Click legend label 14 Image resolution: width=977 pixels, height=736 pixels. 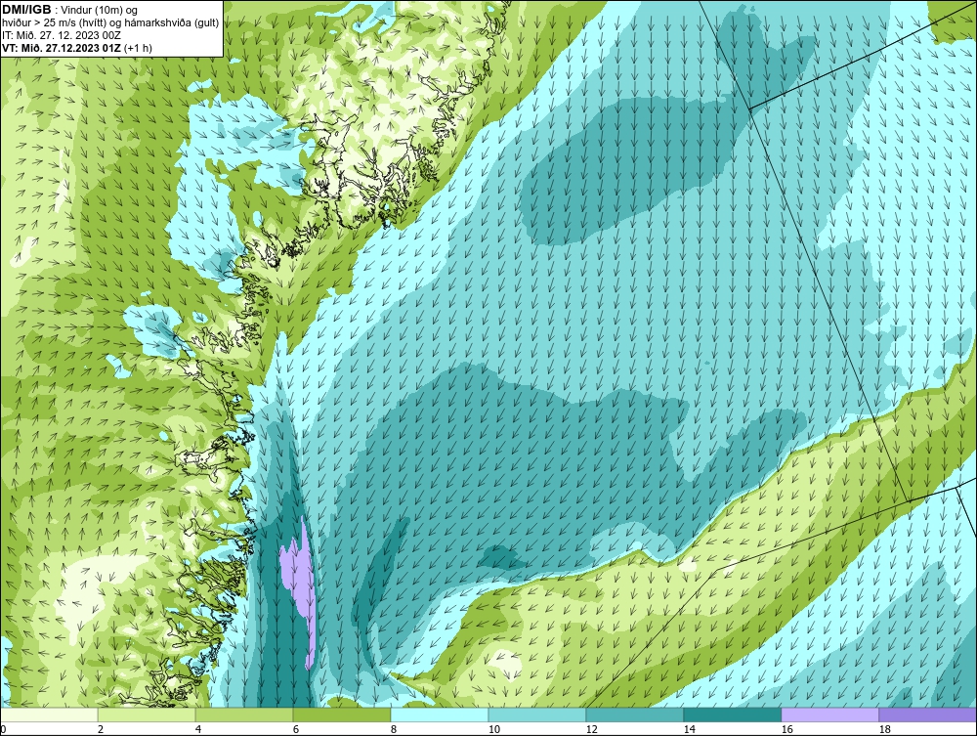(x=690, y=729)
